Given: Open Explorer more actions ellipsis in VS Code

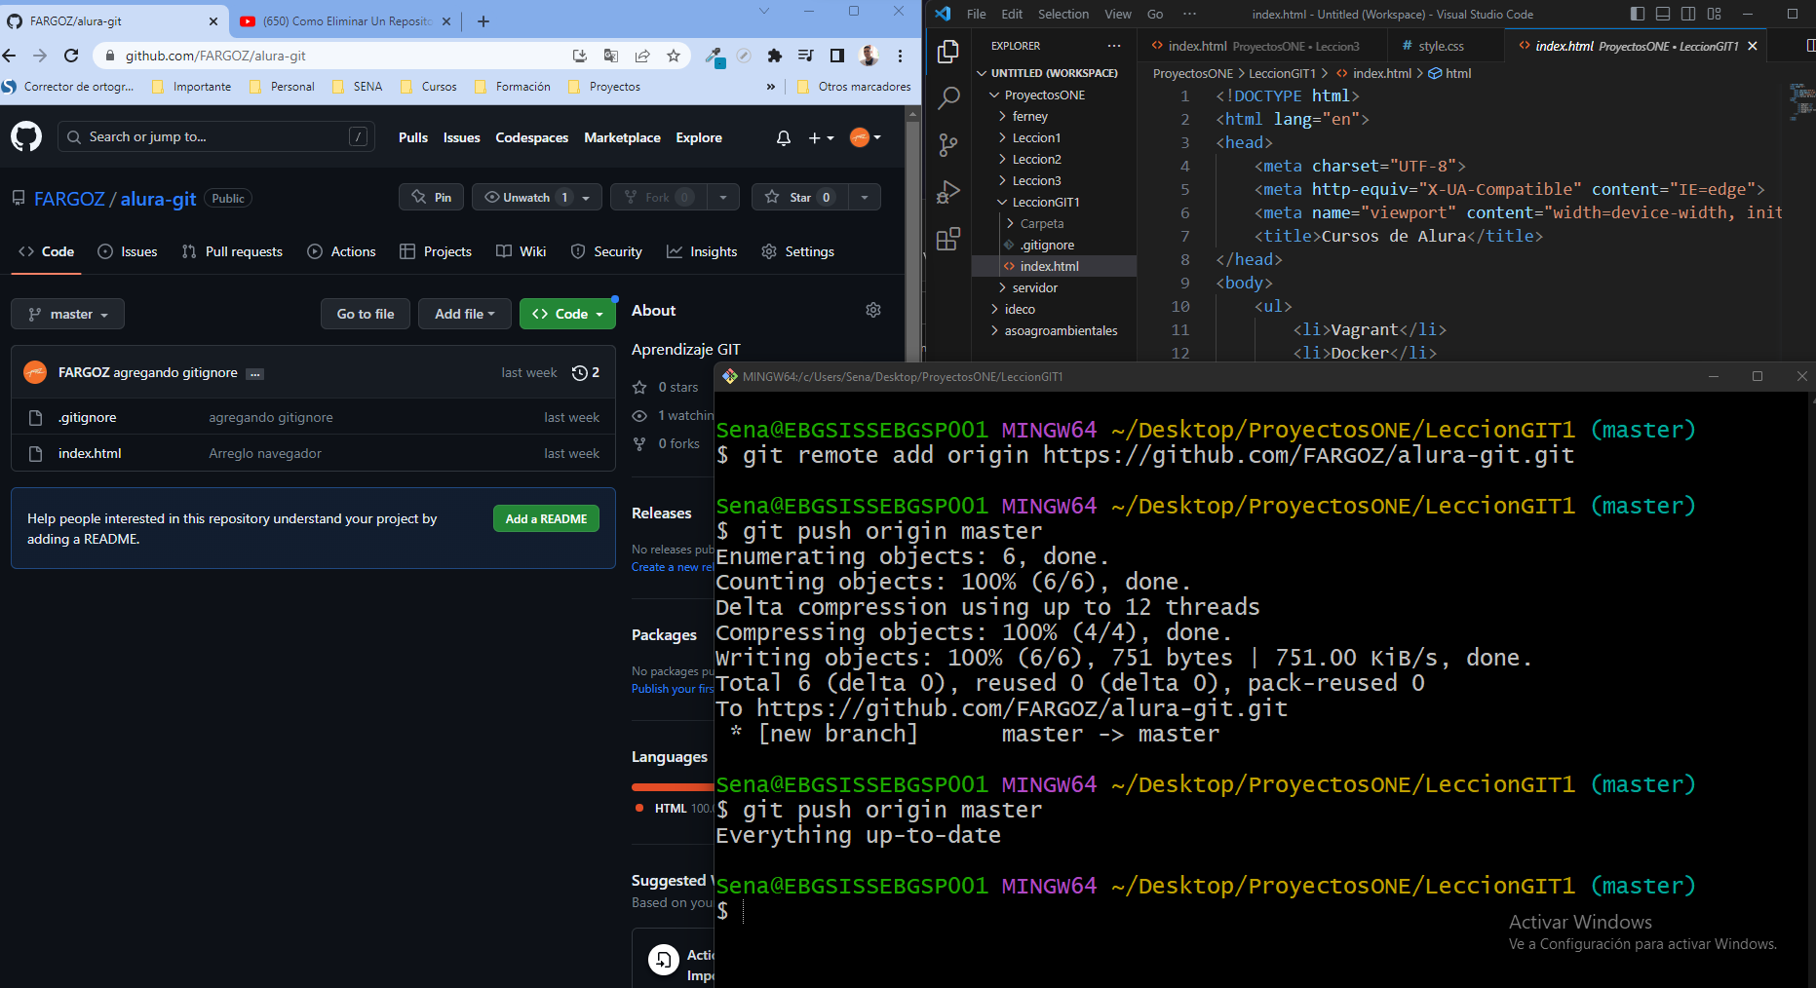Looking at the screenshot, I should [1114, 46].
